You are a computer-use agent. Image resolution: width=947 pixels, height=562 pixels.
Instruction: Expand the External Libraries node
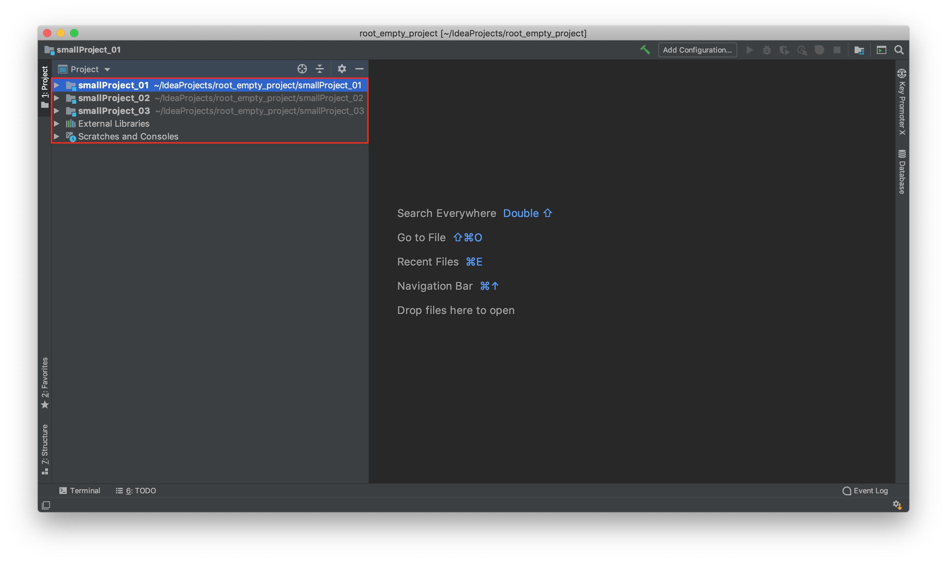pyautogui.click(x=56, y=123)
